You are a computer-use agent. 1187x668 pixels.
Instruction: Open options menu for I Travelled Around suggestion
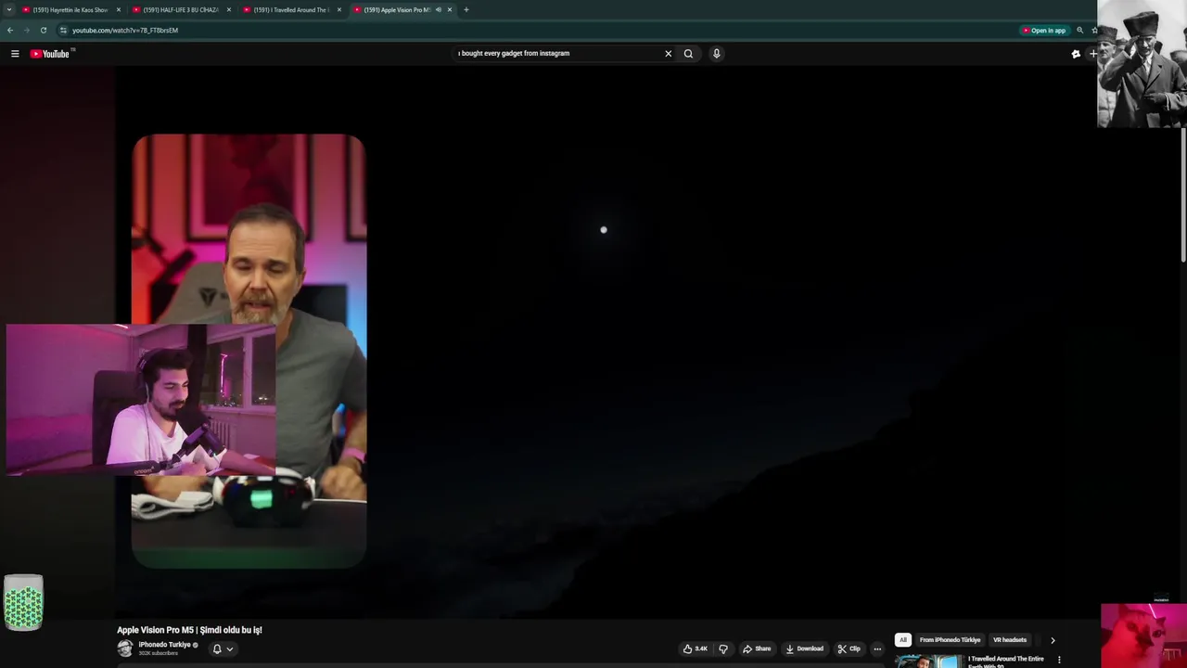coord(1059,661)
